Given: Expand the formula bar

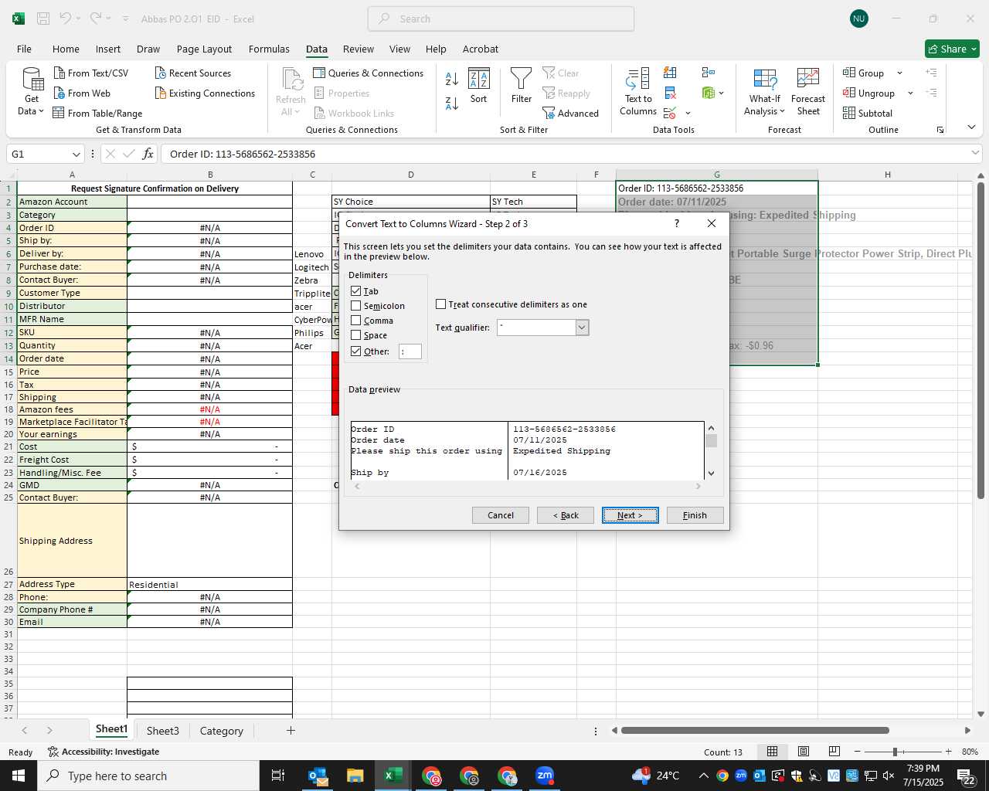Looking at the screenshot, I should click(x=975, y=153).
